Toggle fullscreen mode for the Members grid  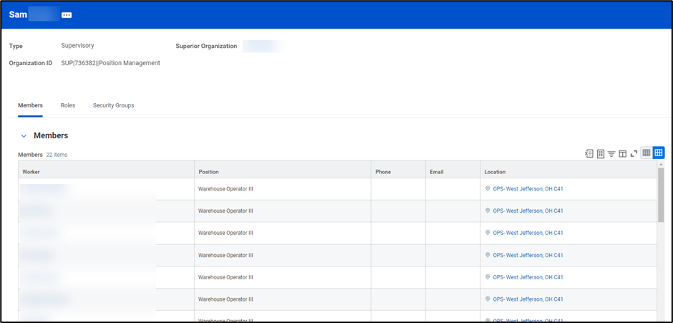634,153
